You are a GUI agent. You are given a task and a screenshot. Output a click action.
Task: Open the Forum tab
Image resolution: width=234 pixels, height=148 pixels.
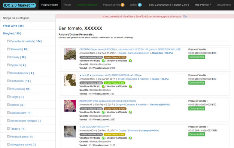point(67,5)
